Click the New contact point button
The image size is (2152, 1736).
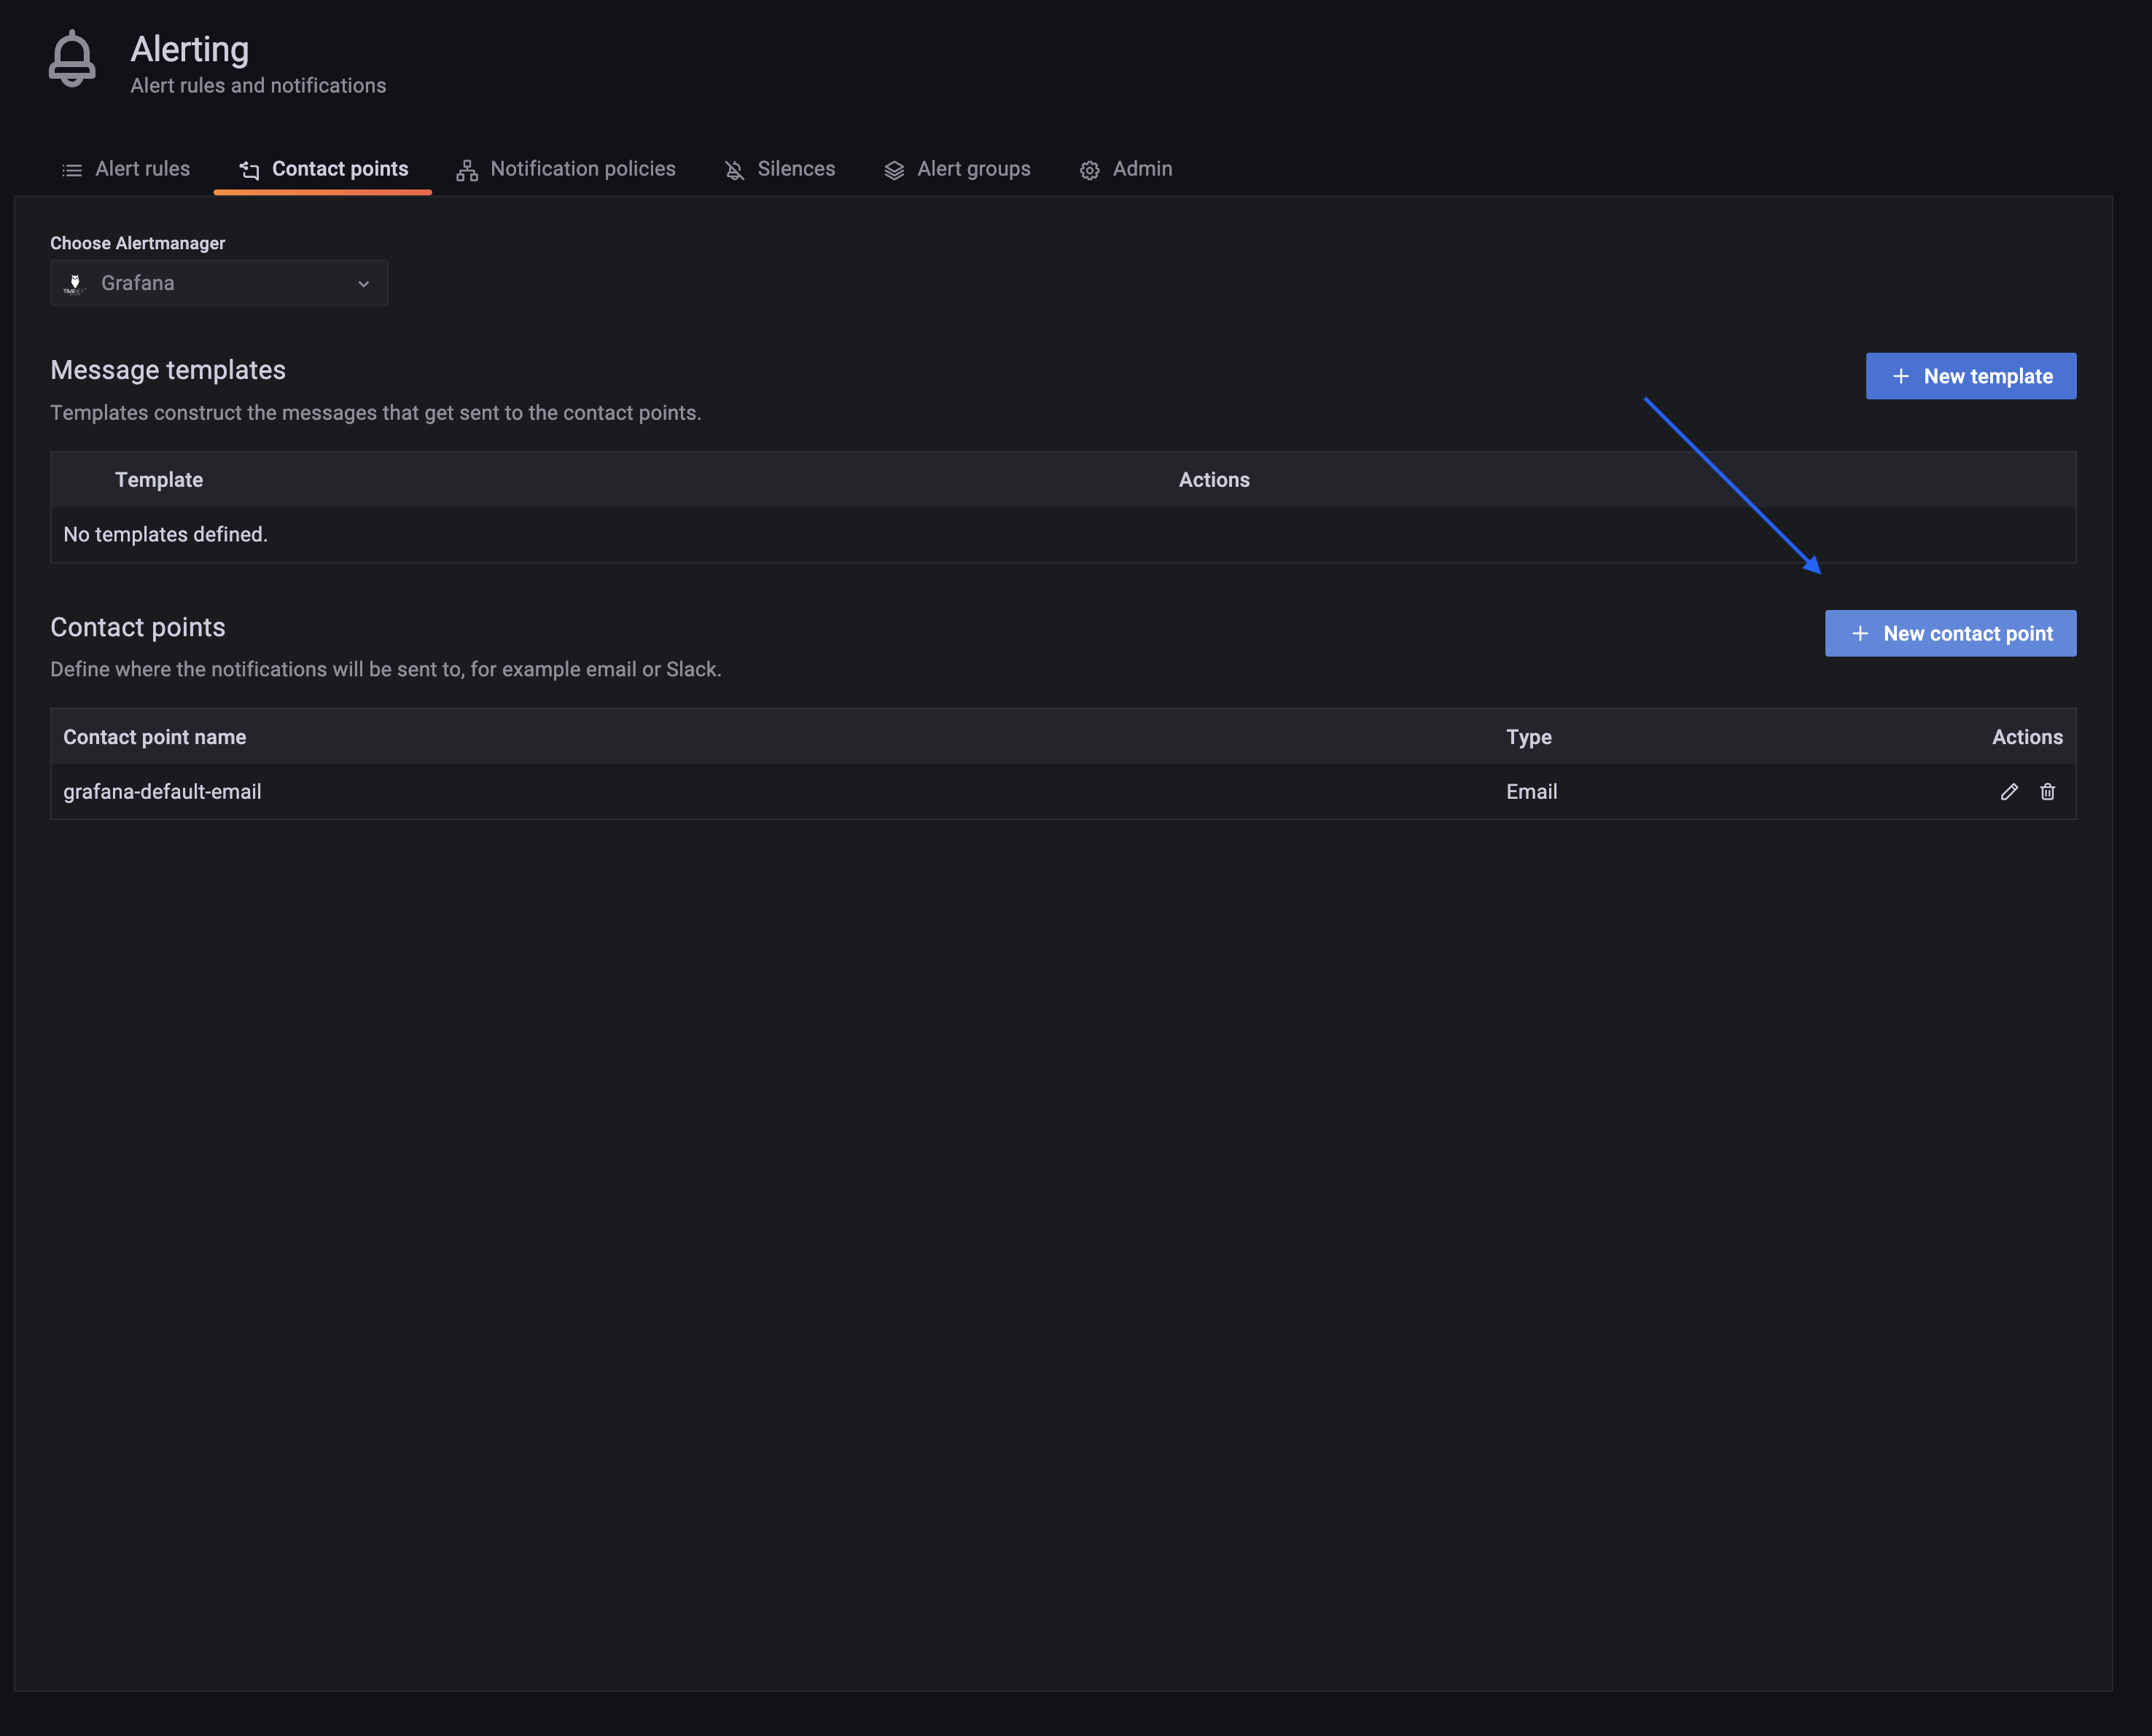[1950, 633]
